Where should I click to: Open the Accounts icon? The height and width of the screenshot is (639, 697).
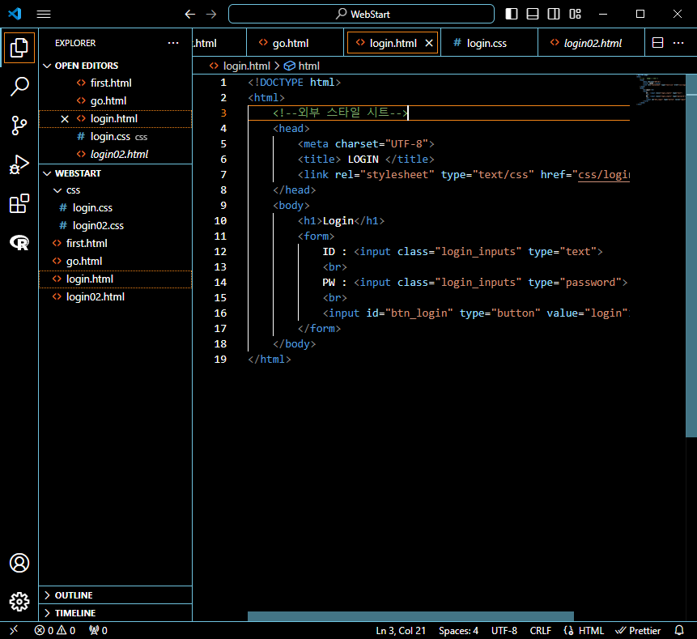tap(19, 563)
